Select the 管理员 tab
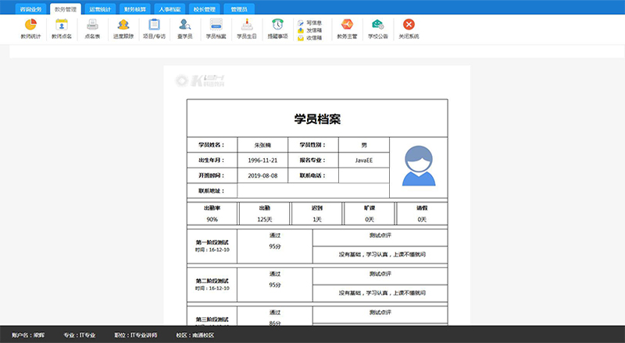625x343 pixels. coord(239,9)
